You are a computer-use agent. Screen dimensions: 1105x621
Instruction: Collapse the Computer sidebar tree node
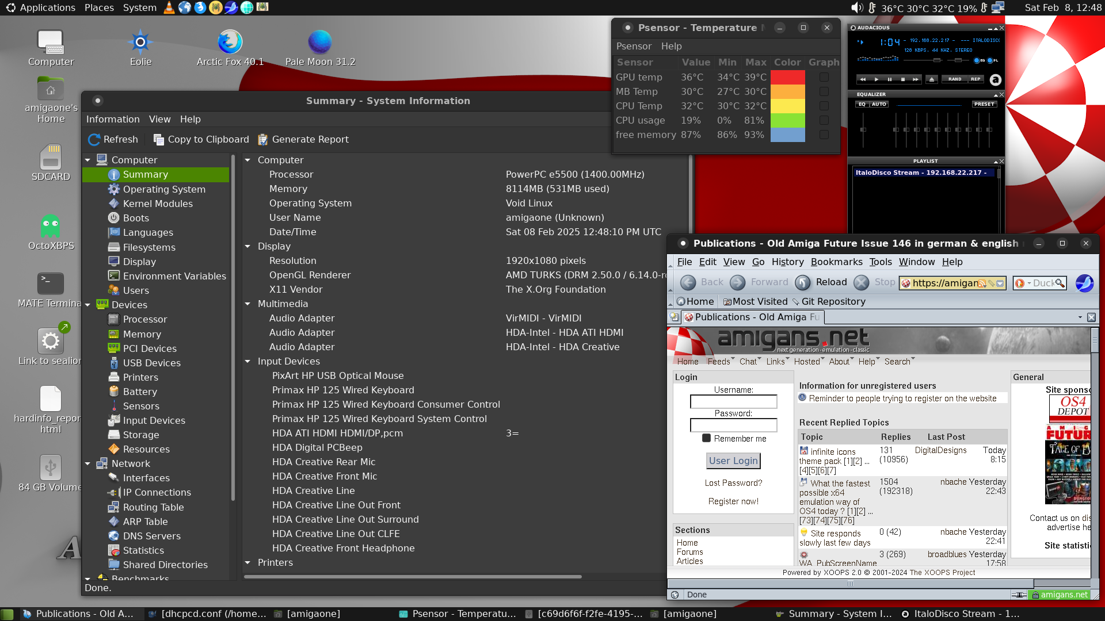point(87,160)
